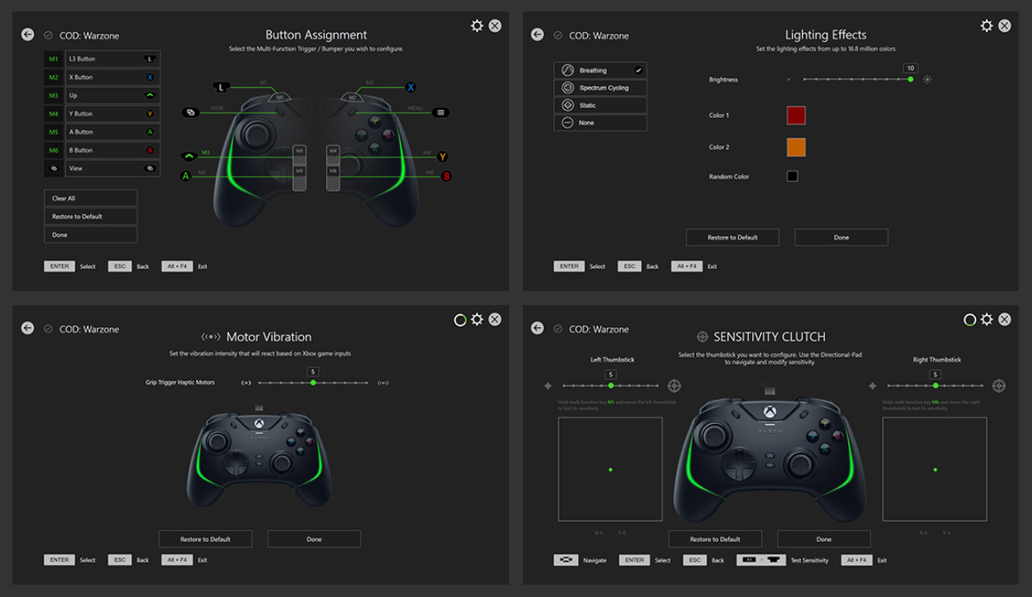Click the Menu icon right of the controller diagram
This screenshot has height=597, width=1032.
click(441, 112)
